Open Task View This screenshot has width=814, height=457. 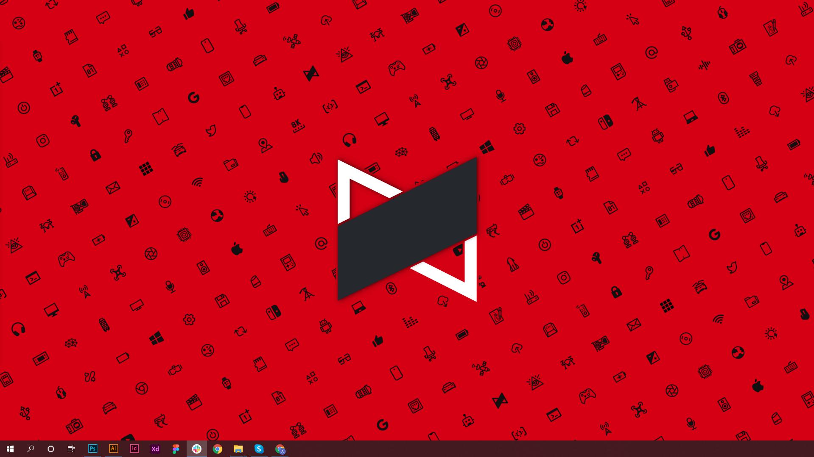[x=71, y=449]
